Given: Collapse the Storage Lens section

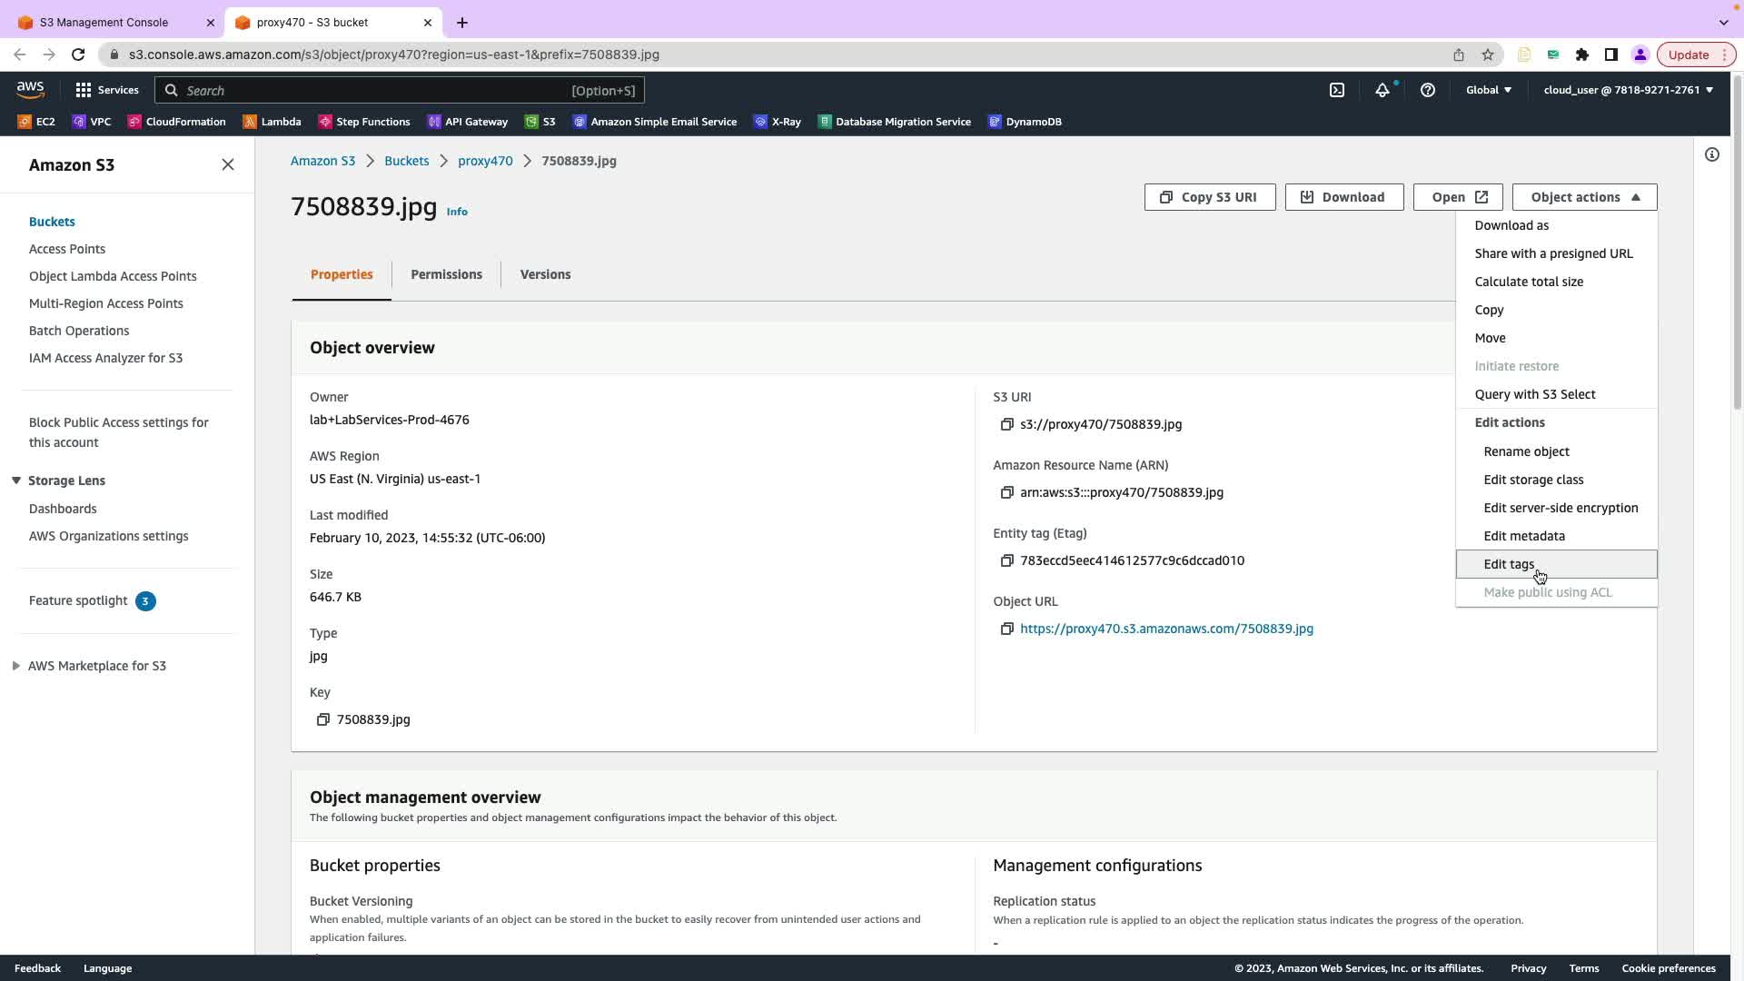Looking at the screenshot, I should [x=16, y=481].
